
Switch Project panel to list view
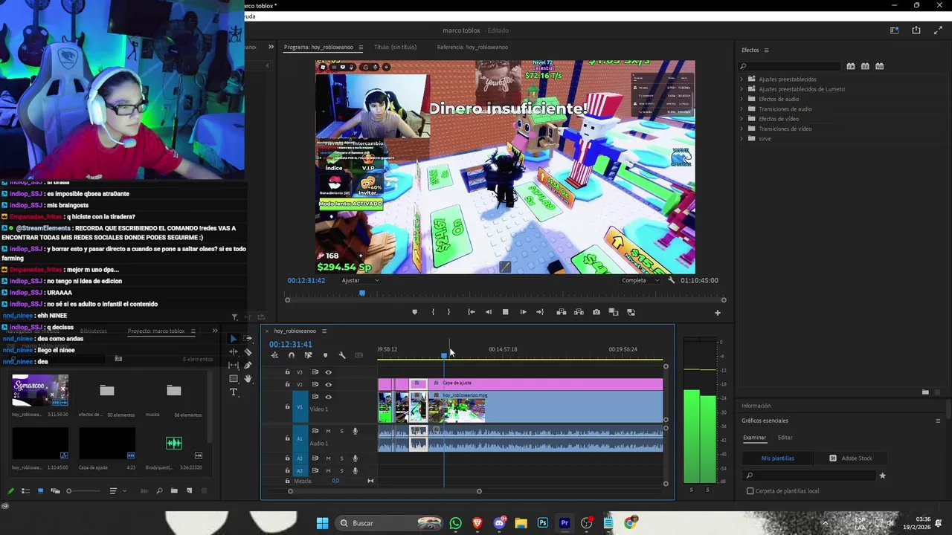tap(25, 490)
